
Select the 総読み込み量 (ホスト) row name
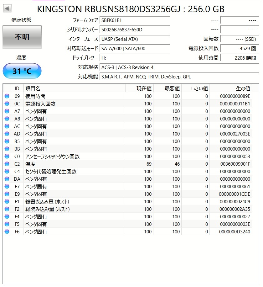point(48,209)
